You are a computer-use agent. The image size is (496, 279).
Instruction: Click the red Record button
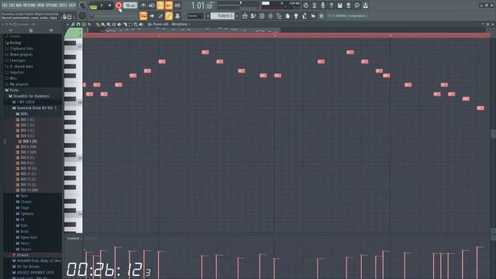(x=119, y=5)
